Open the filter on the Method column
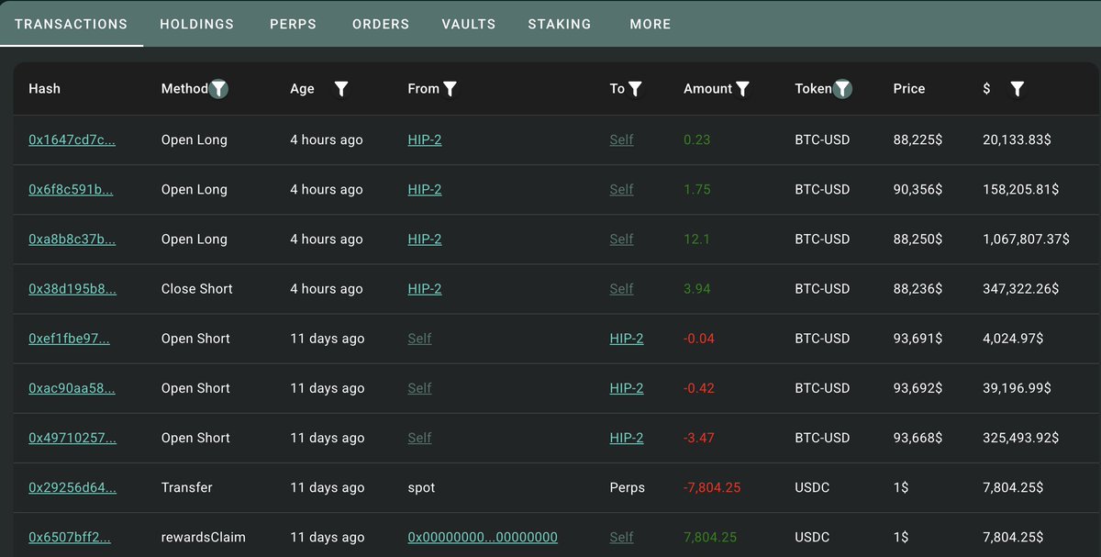This screenshot has width=1101, height=557. pyautogui.click(x=218, y=89)
